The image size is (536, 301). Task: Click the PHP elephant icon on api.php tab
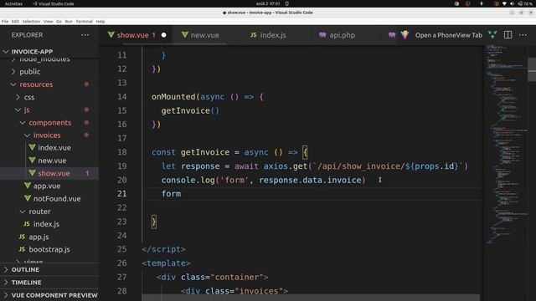click(322, 35)
